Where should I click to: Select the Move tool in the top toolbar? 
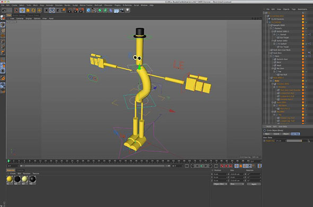click(x=22, y=11)
